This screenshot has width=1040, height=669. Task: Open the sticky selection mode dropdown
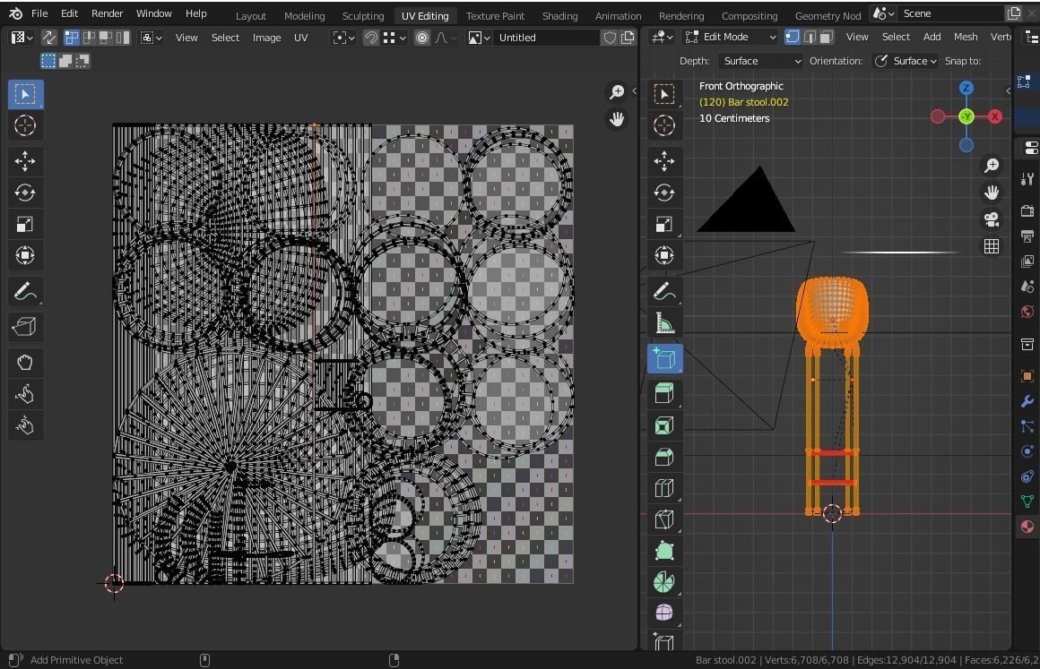[x=152, y=38]
